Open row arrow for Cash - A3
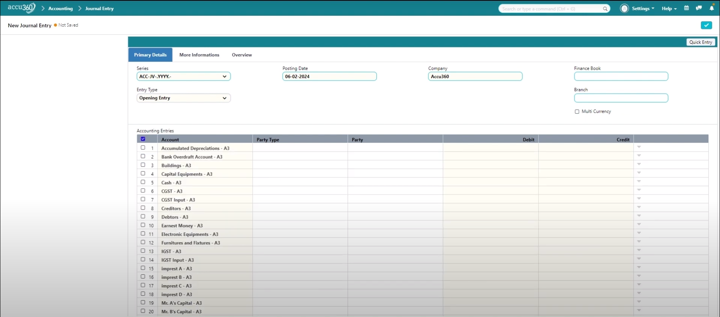The width and height of the screenshot is (720, 317). pos(639,182)
